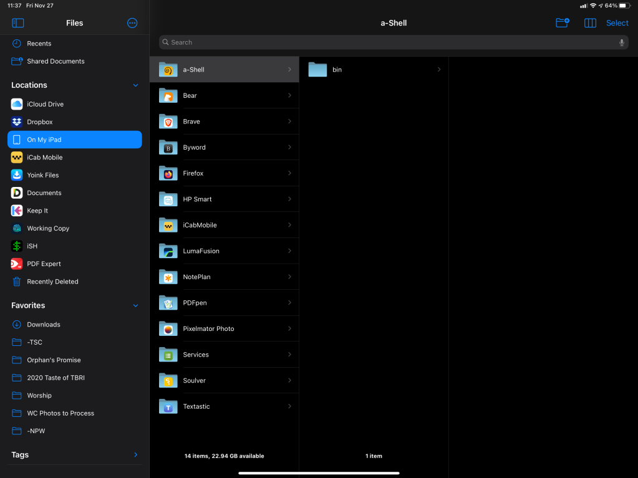638x478 pixels.
Task: Tap the new folder icon in the toolbar
Action: point(562,22)
